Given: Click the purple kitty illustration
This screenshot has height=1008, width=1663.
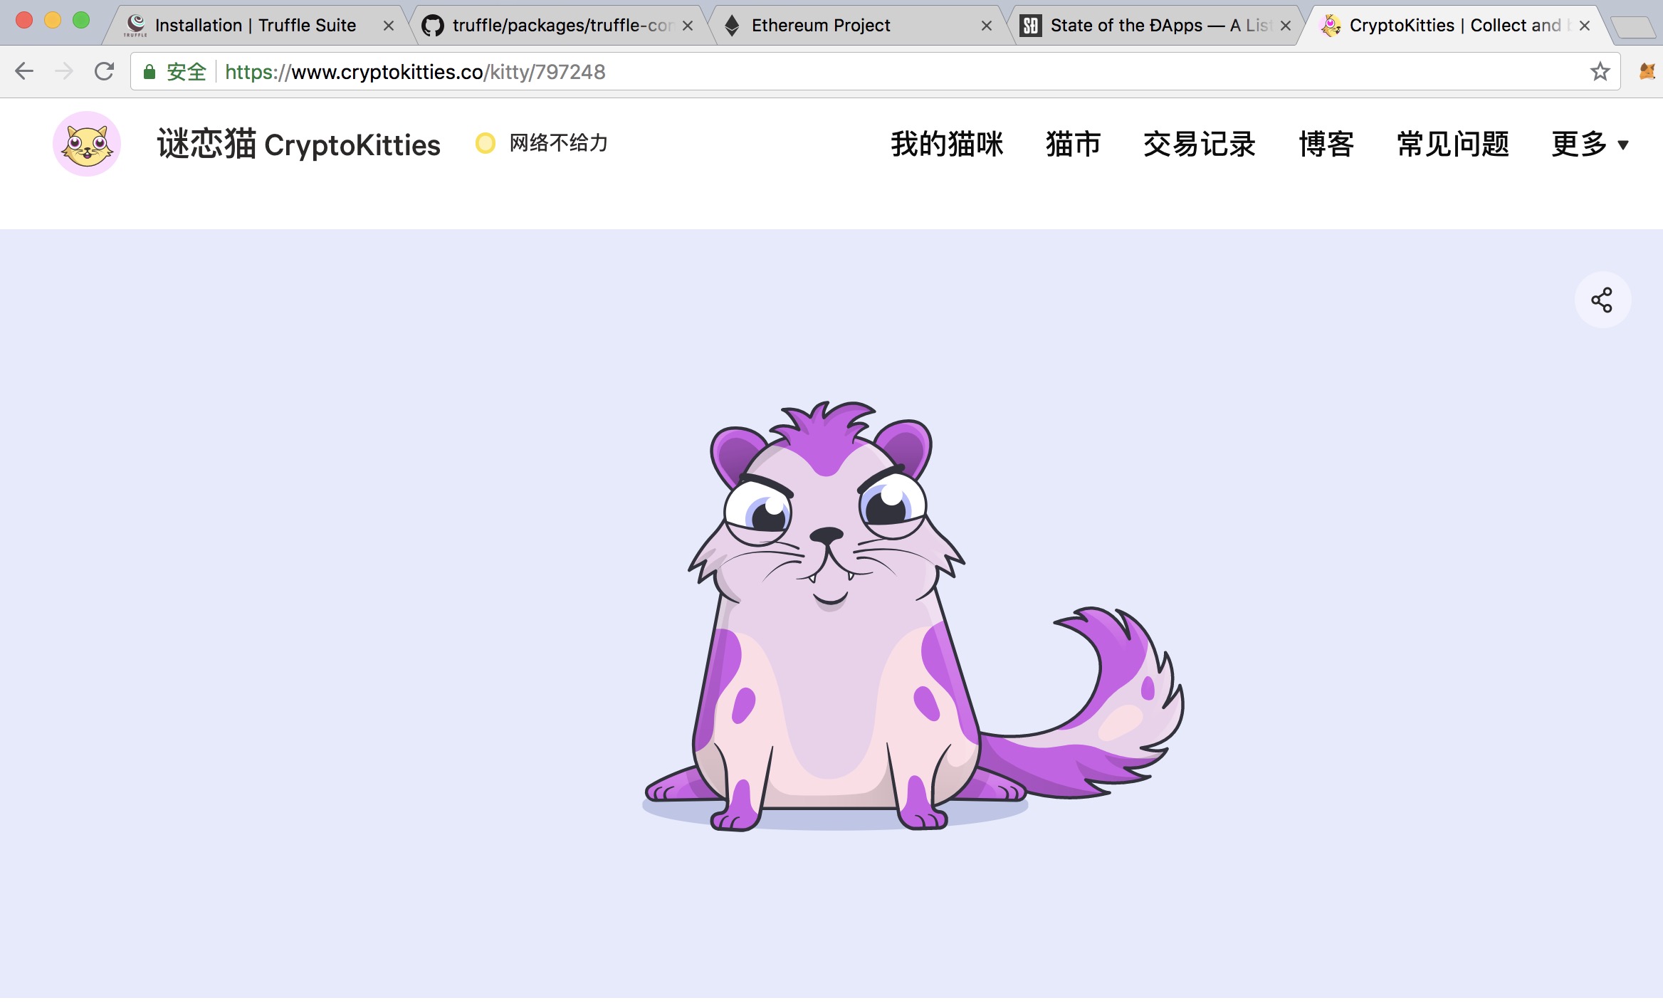Looking at the screenshot, I should [913, 616].
